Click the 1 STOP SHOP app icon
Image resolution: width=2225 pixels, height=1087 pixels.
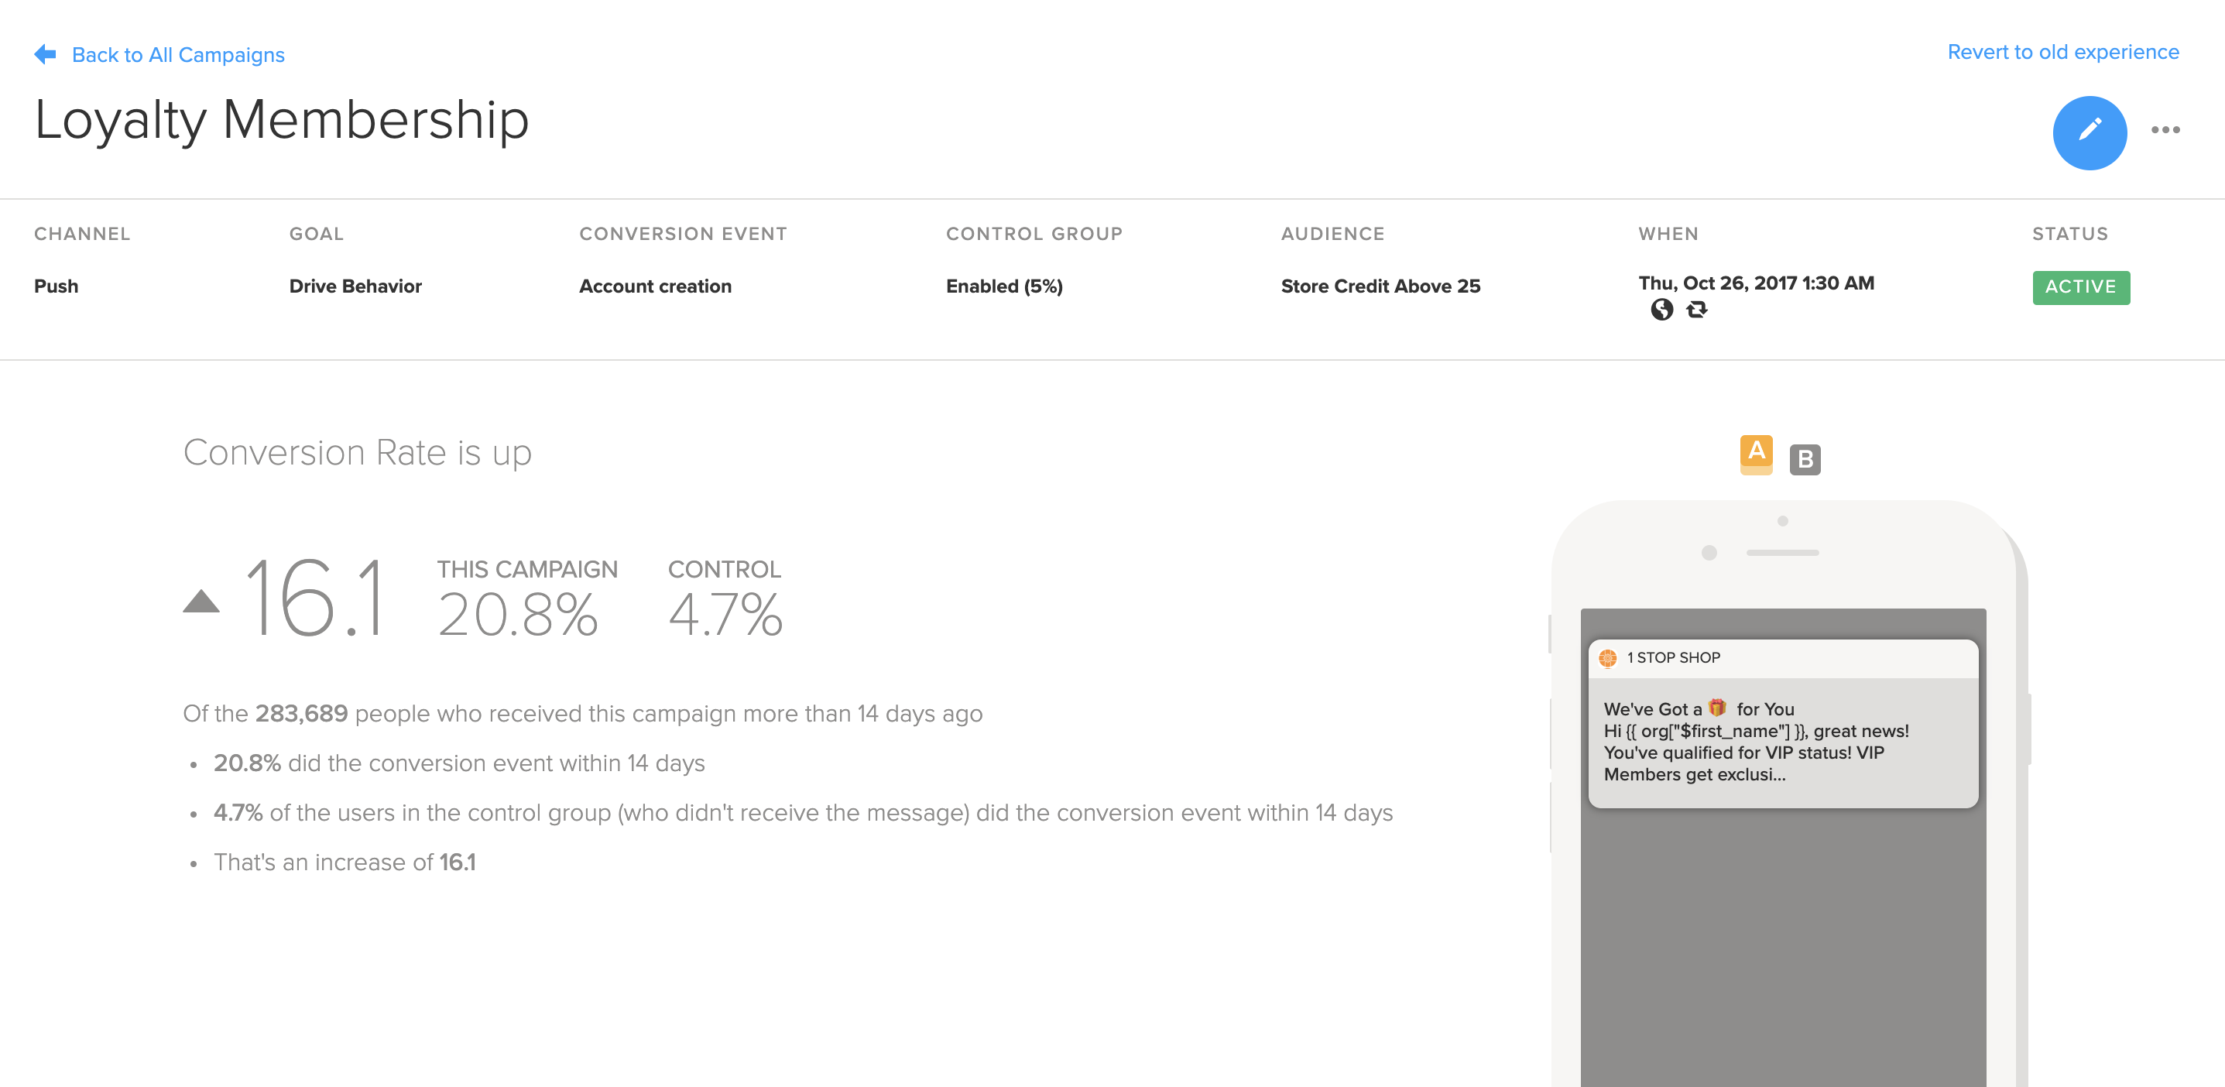[x=1606, y=658]
